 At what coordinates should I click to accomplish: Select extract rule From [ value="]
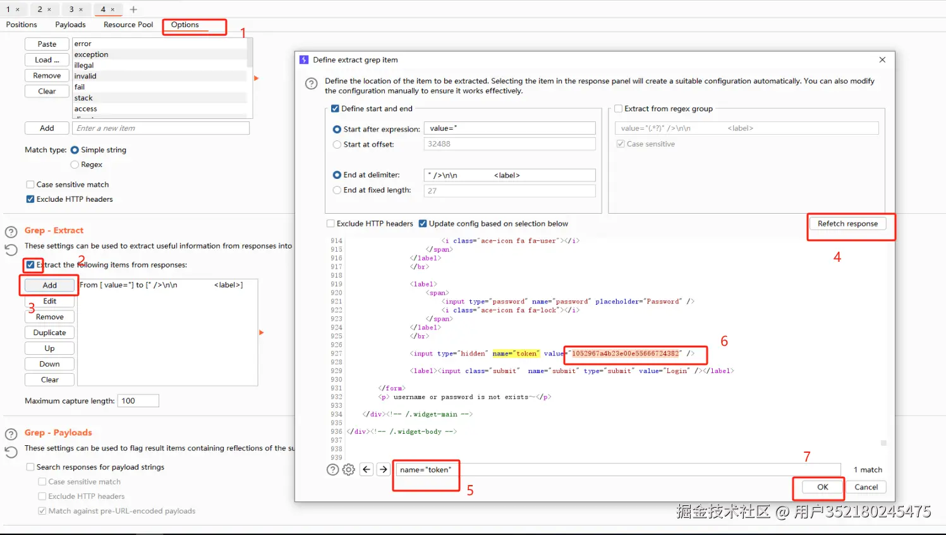[167, 285]
